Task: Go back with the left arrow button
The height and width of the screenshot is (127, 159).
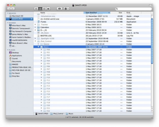Action: coord(9,9)
